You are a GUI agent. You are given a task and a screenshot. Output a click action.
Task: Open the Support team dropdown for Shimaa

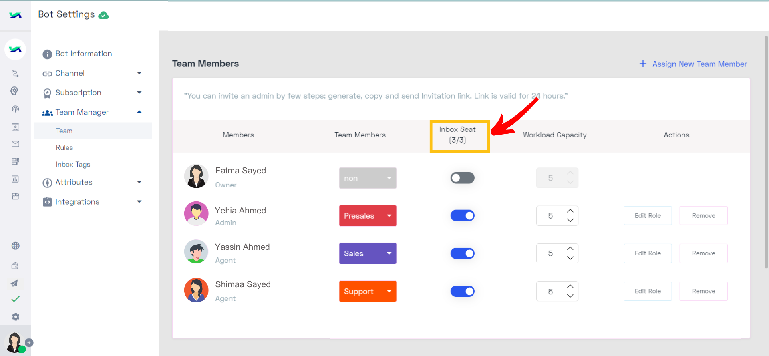click(x=368, y=291)
